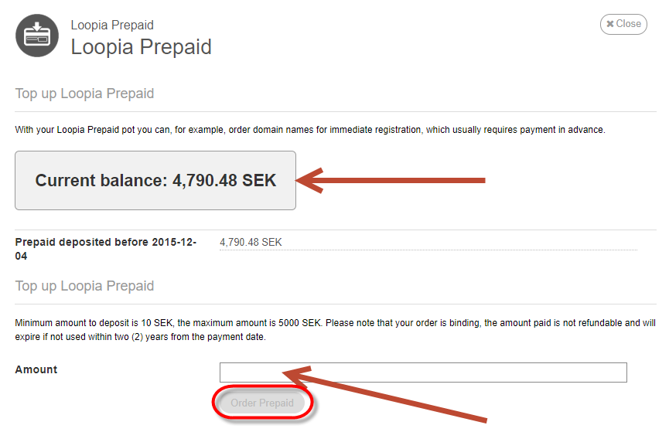This screenshot has width=669, height=432.
Task: Click the x icon inside Close button
Action: pyautogui.click(x=610, y=24)
